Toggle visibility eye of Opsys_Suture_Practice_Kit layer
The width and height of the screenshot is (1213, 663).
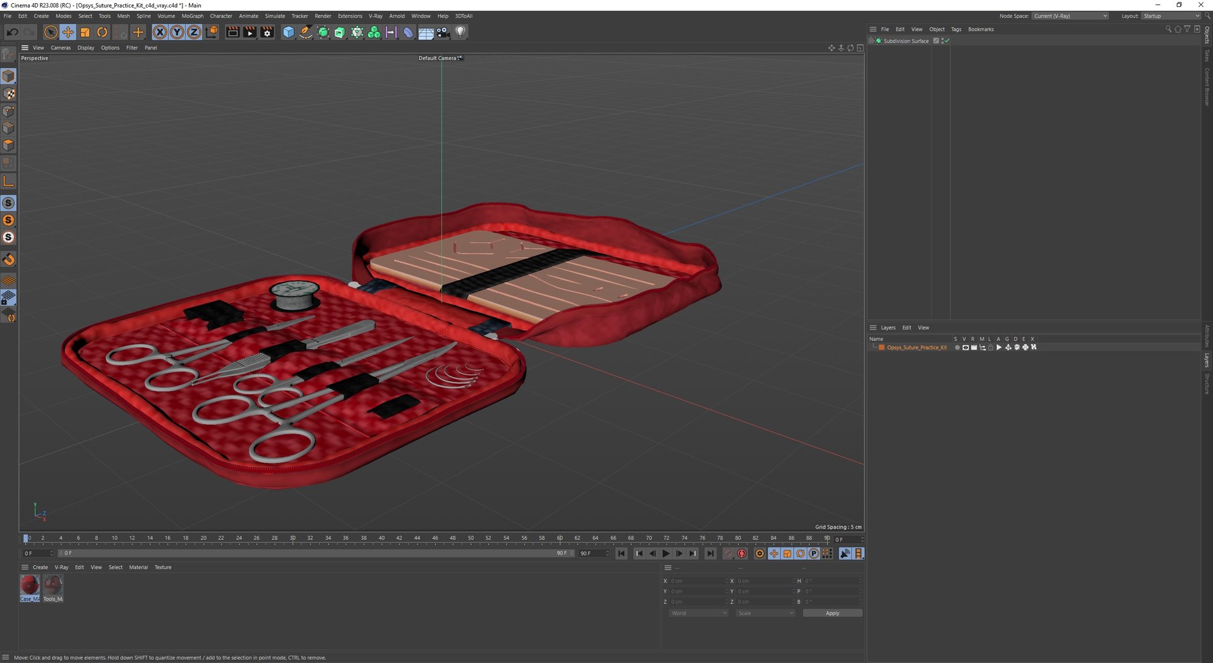tap(965, 347)
